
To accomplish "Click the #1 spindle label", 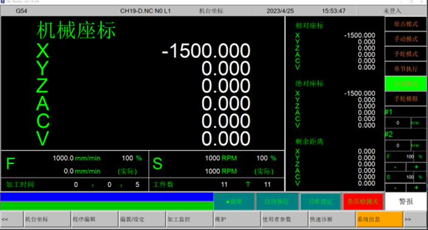I will [x=388, y=112].
